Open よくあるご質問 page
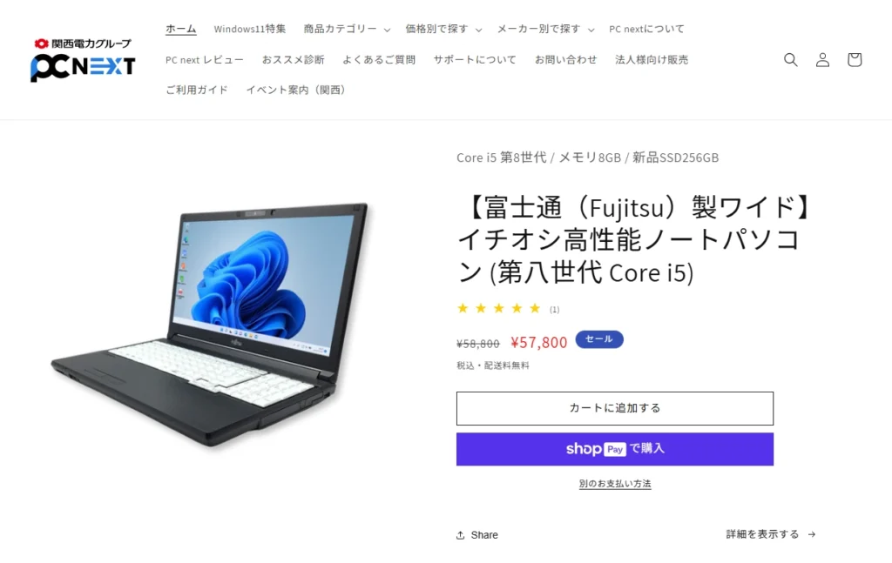This screenshot has height=563, width=892. click(379, 60)
